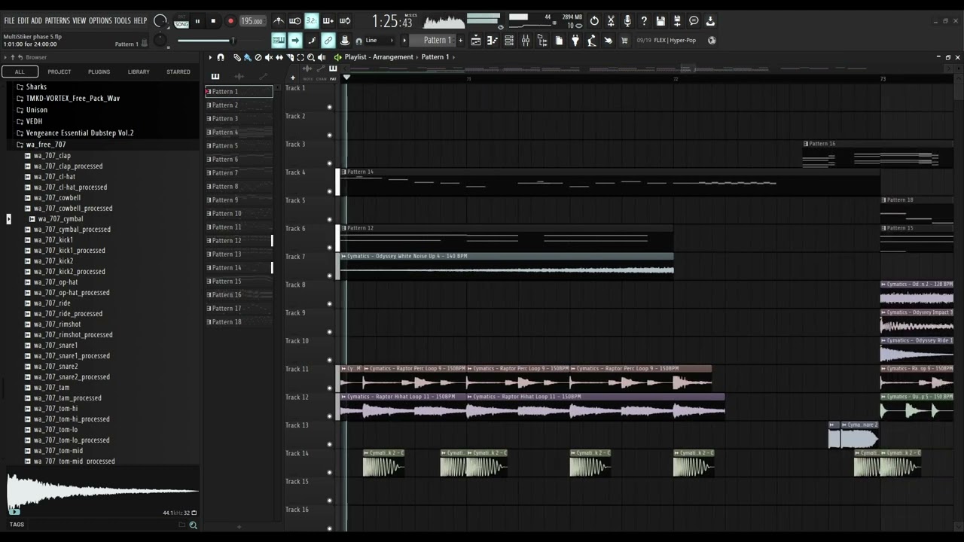
Task: Open the help question mark icon
Action: point(644,21)
